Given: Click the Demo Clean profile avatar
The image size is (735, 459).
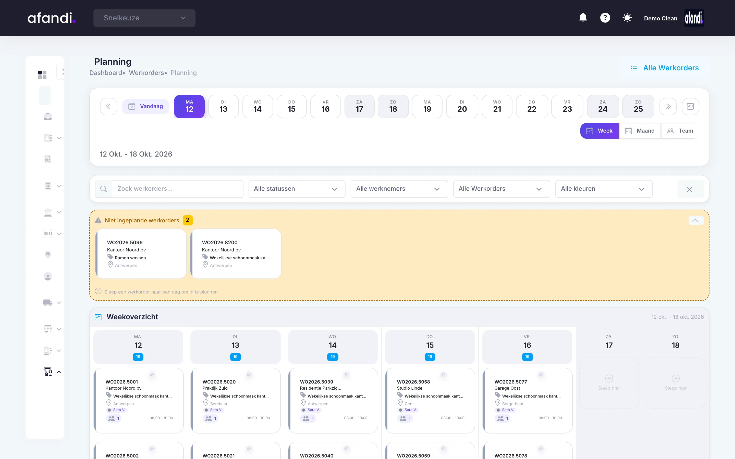Looking at the screenshot, I should [x=694, y=18].
